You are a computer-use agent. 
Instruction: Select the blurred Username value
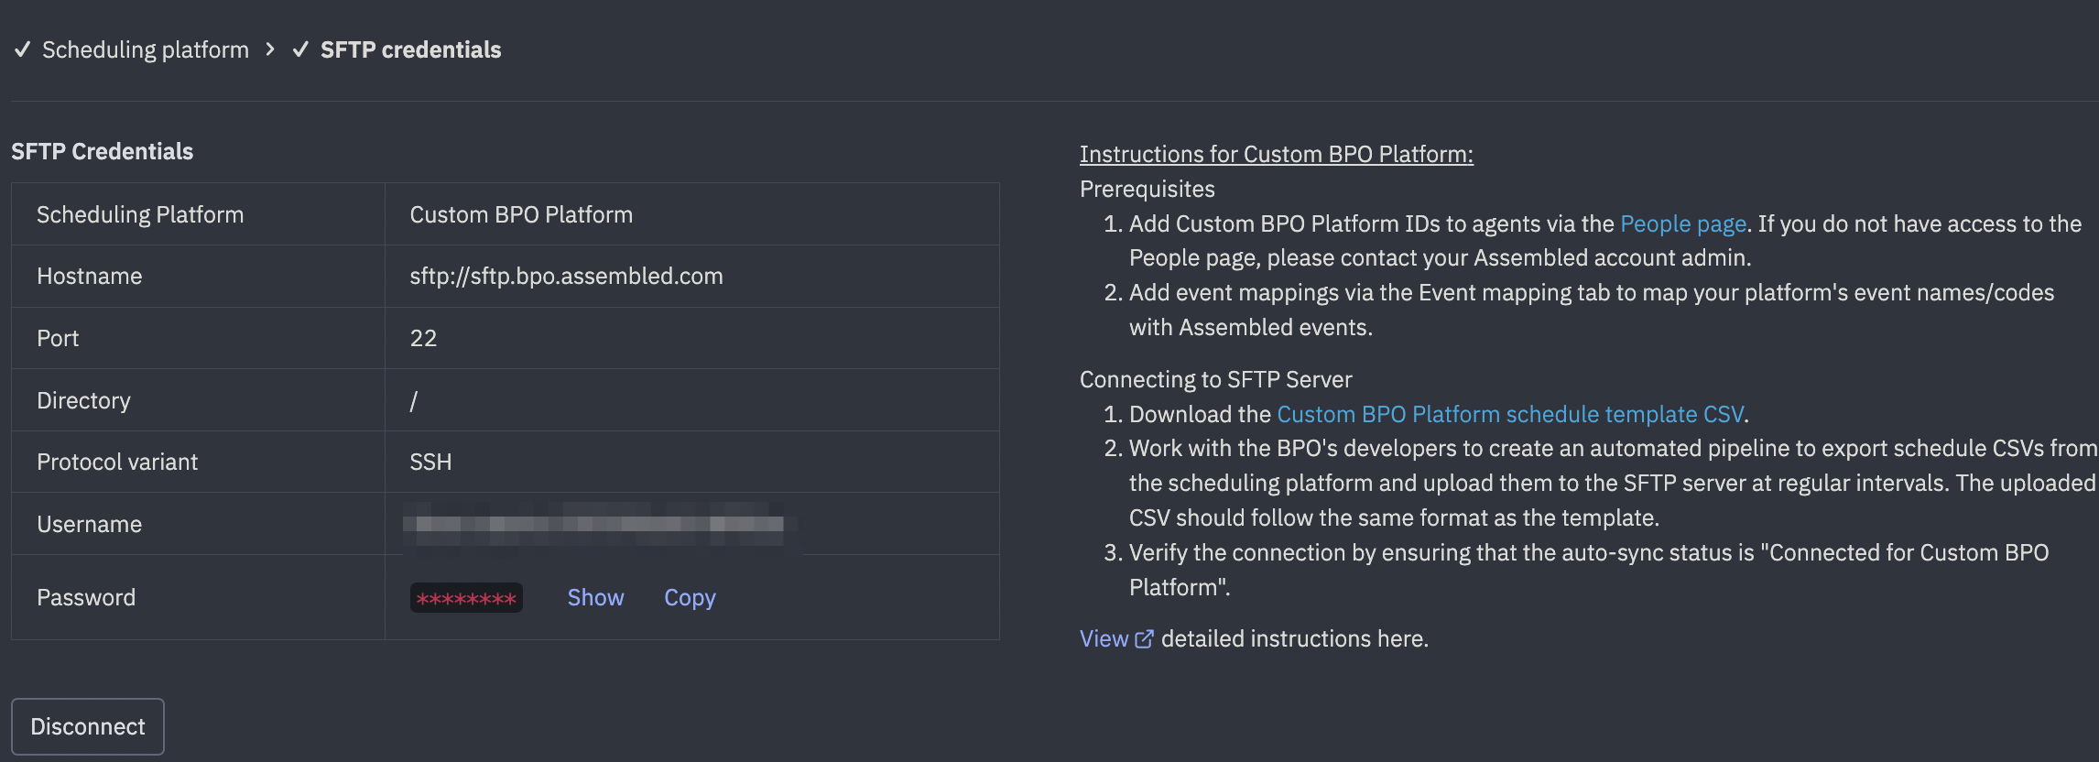point(600,524)
